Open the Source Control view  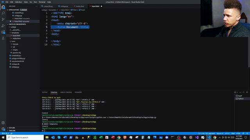(3, 19)
